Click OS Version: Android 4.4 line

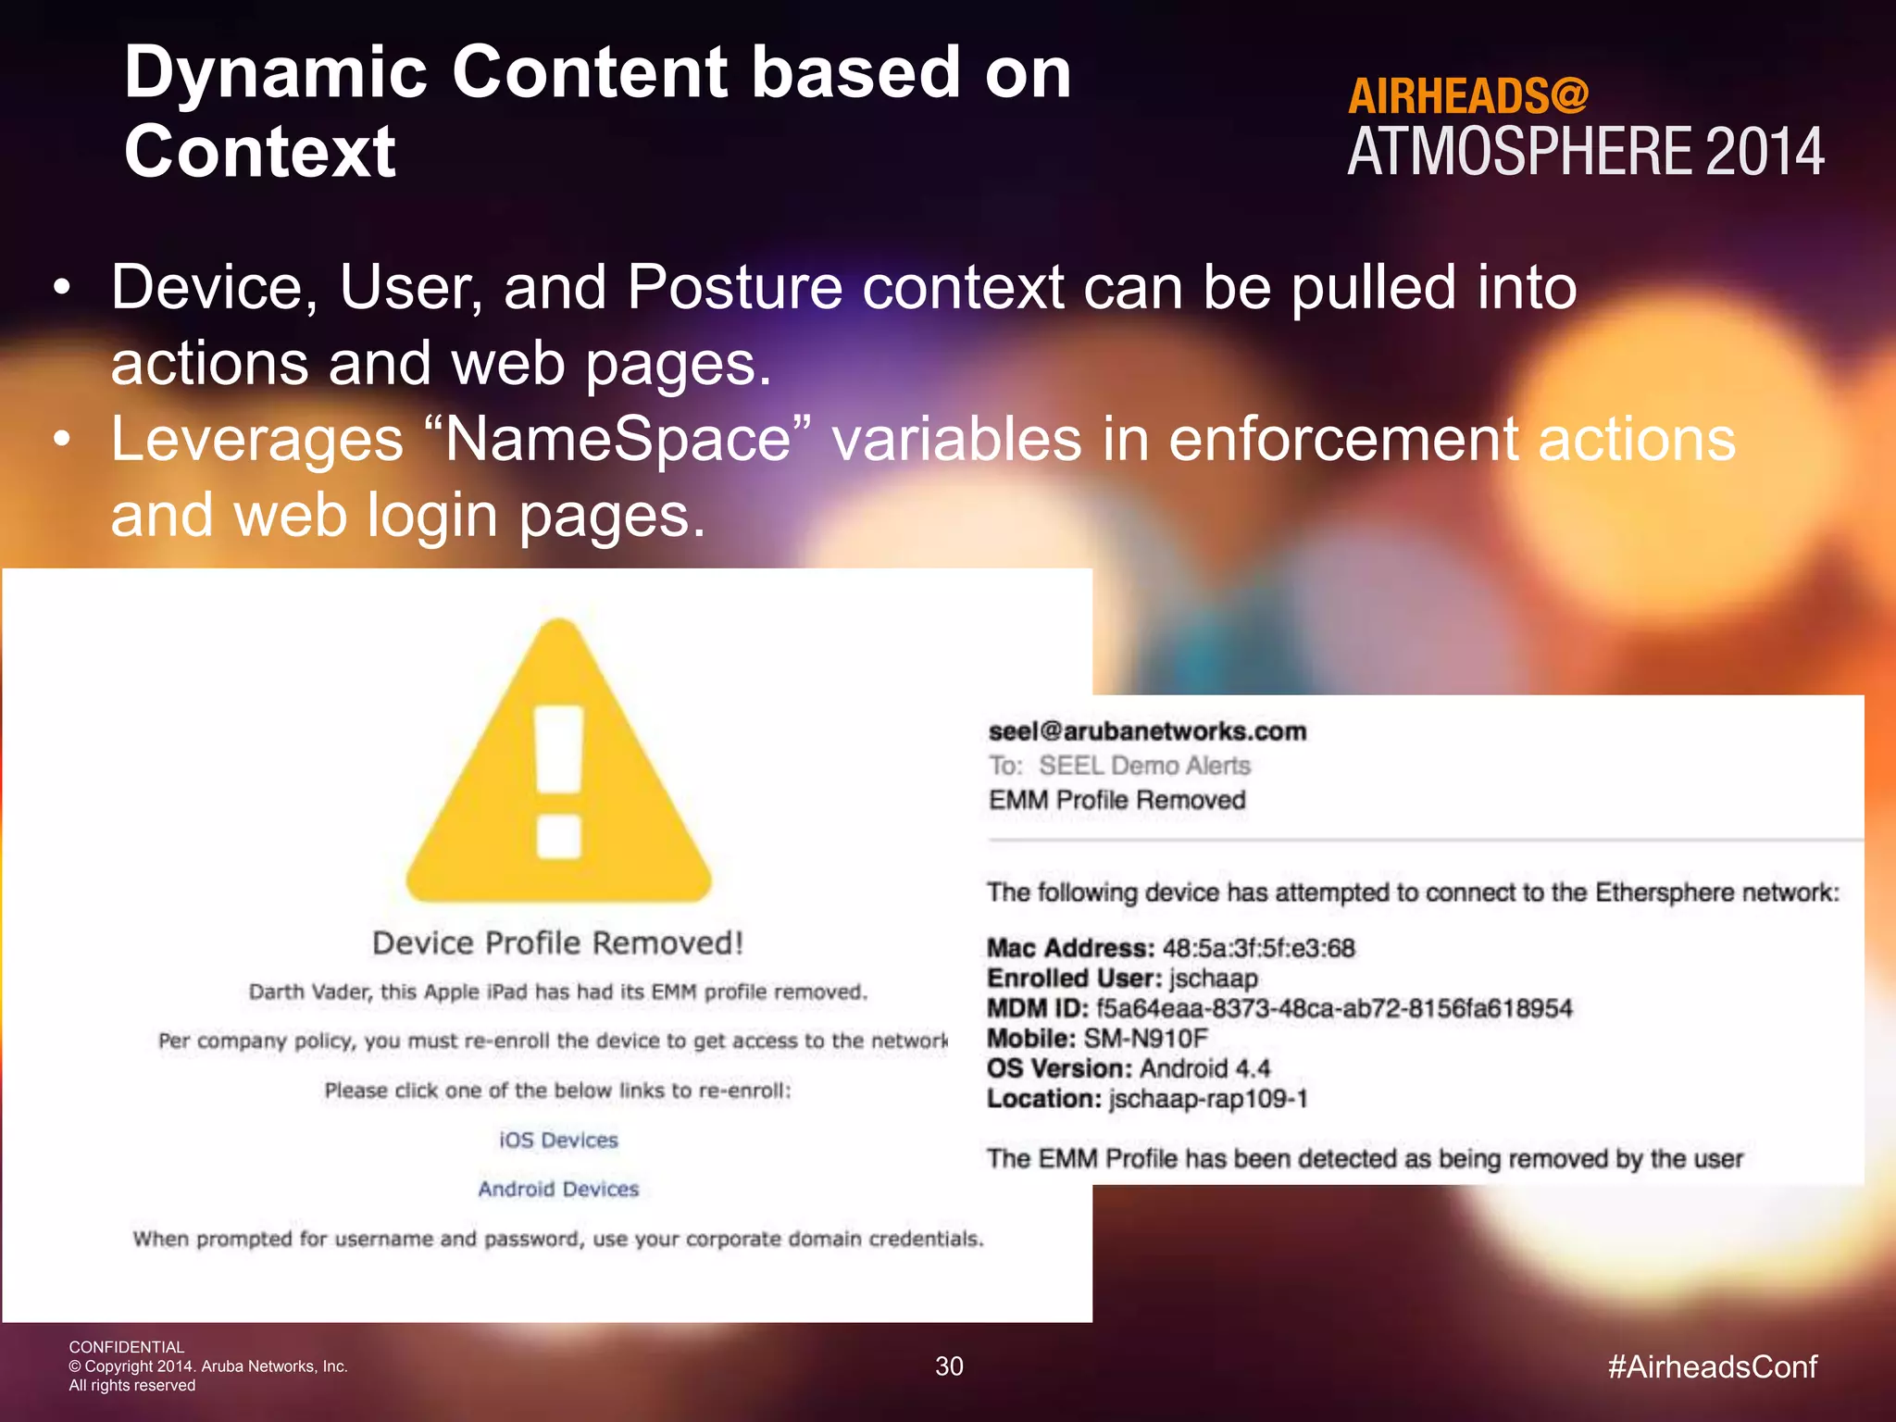pos(1129,1068)
